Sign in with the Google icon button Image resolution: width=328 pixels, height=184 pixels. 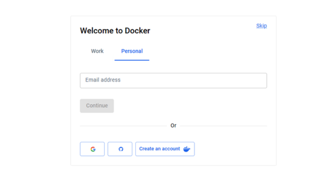tap(92, 149)
